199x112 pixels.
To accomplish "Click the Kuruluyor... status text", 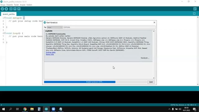I will pyautogui.click(x=145, y=58).
